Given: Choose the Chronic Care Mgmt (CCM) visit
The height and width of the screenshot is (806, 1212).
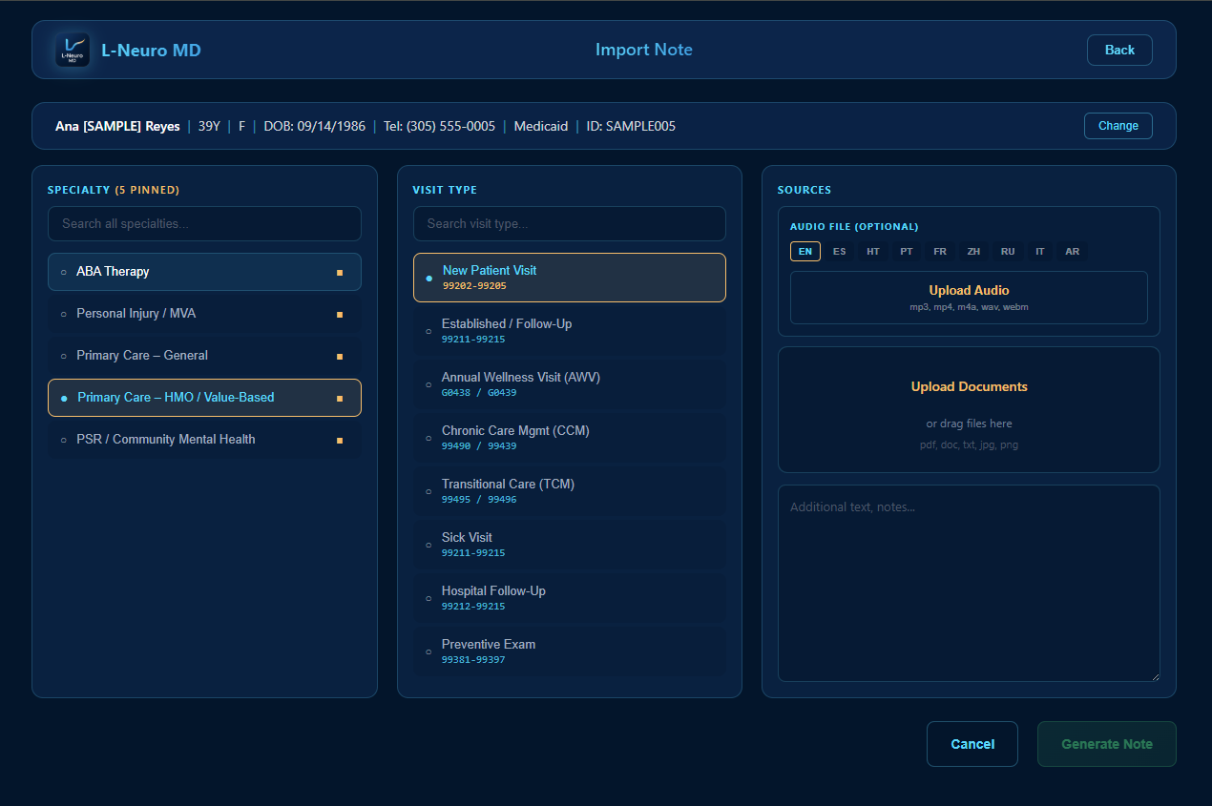Looking at the screenshot, I should click(x=569, y=437).
